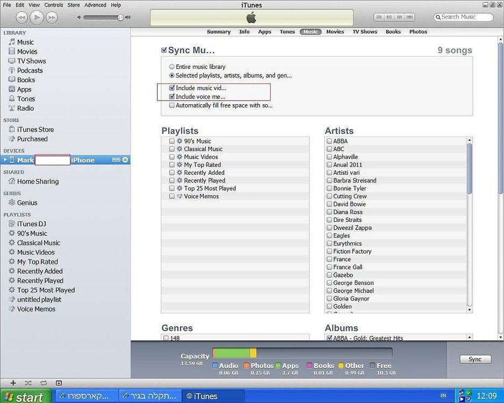
Task: Open Voice Memos in the sidebar playlists
Action: (x=36, y=309)
